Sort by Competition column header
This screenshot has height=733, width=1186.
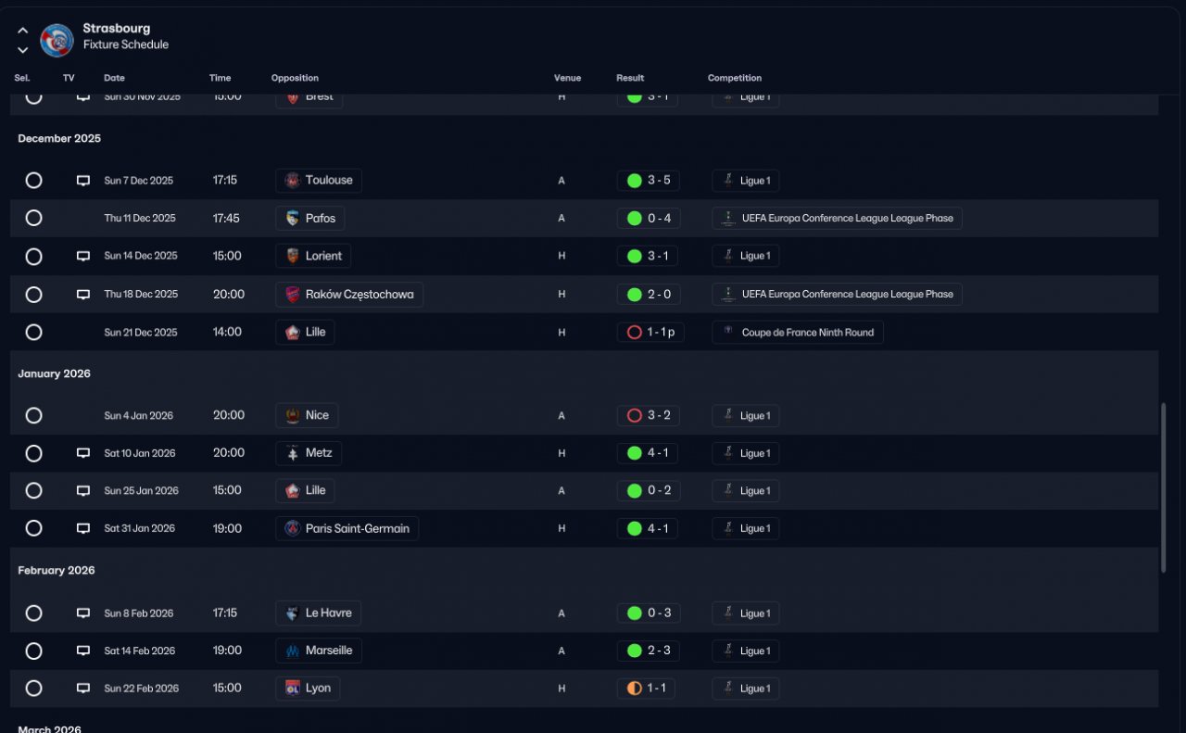tap(735, 78)
